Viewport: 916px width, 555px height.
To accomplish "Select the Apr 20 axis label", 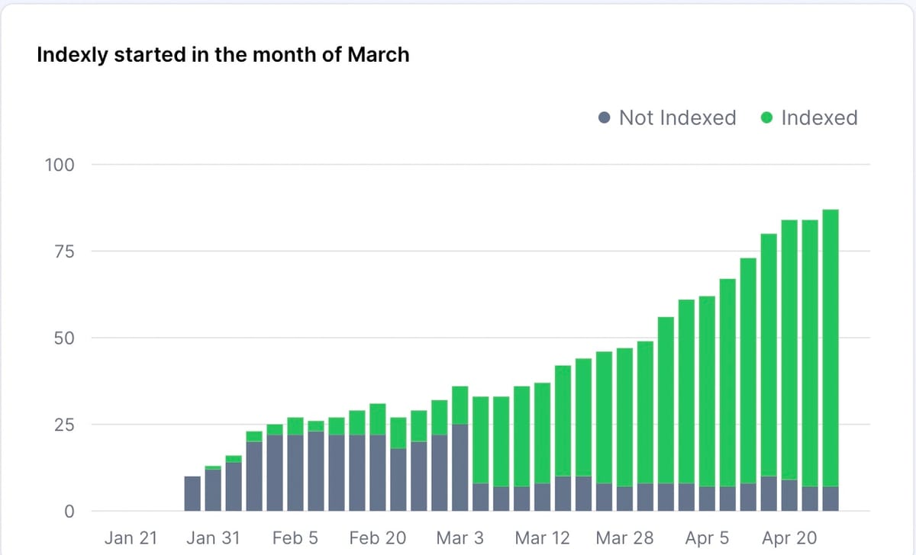I will point(789,538).
